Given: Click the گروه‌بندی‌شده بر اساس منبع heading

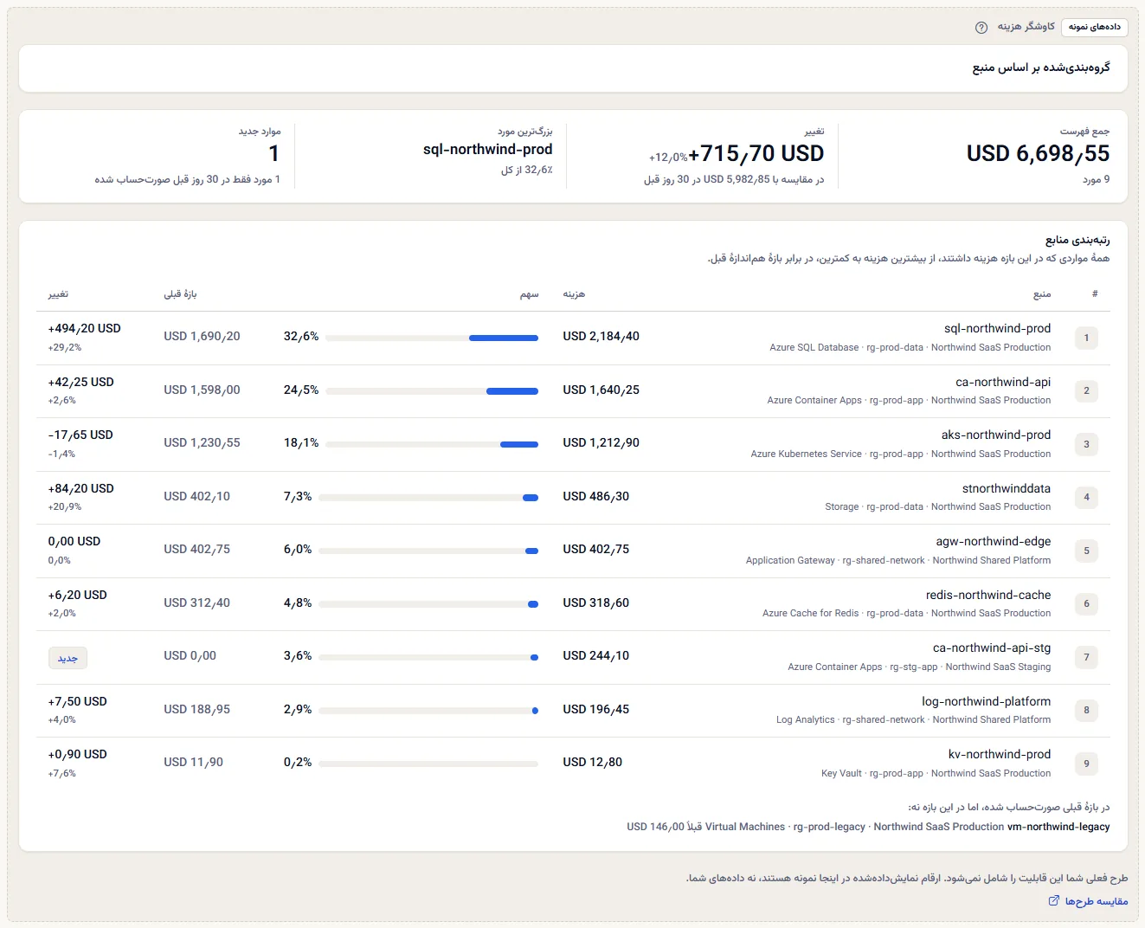Looking at the screenshot, I should click(1041, 68).
